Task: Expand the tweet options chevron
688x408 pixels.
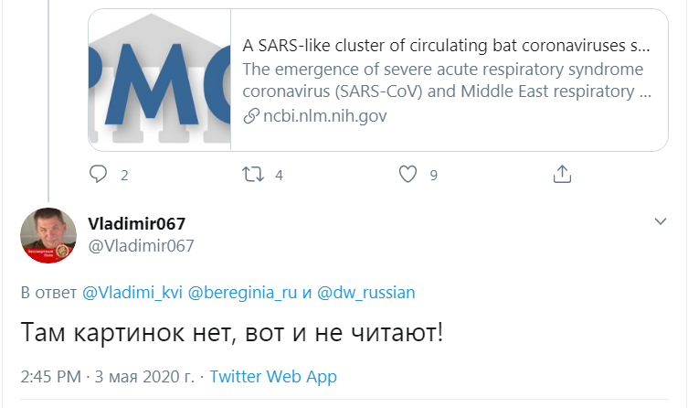Action: click(662, 222)
